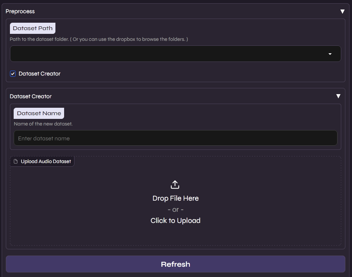Focus the Enter dataset name input field
The width and height of the screenshot is (352, 277).
tap(175, 138)
